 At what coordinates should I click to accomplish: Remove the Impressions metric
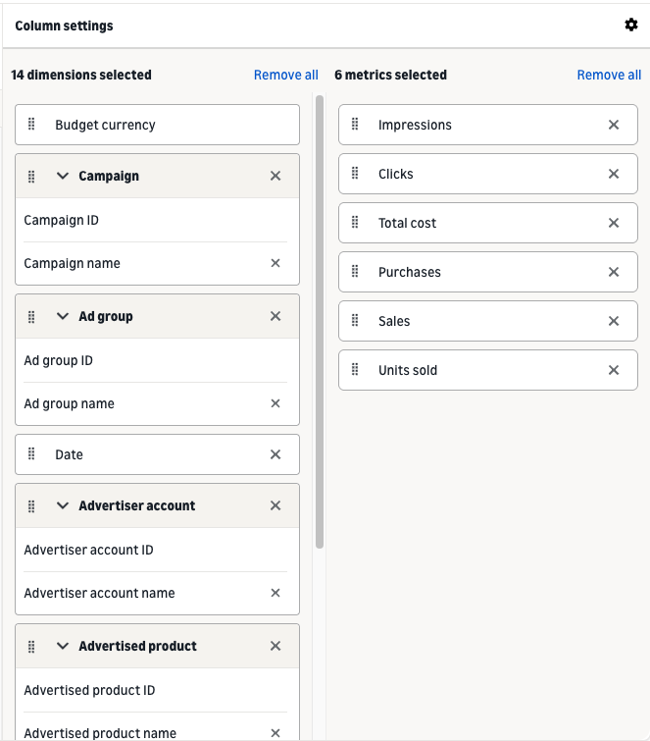tap(613, 125)
